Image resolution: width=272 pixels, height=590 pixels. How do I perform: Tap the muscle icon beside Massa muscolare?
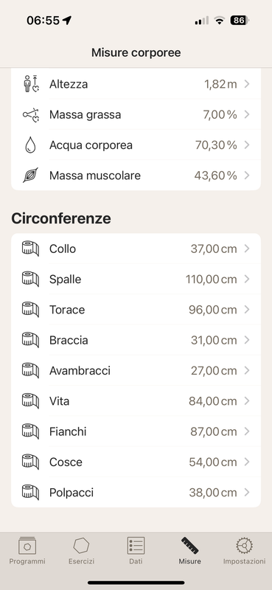coord(30,176)
